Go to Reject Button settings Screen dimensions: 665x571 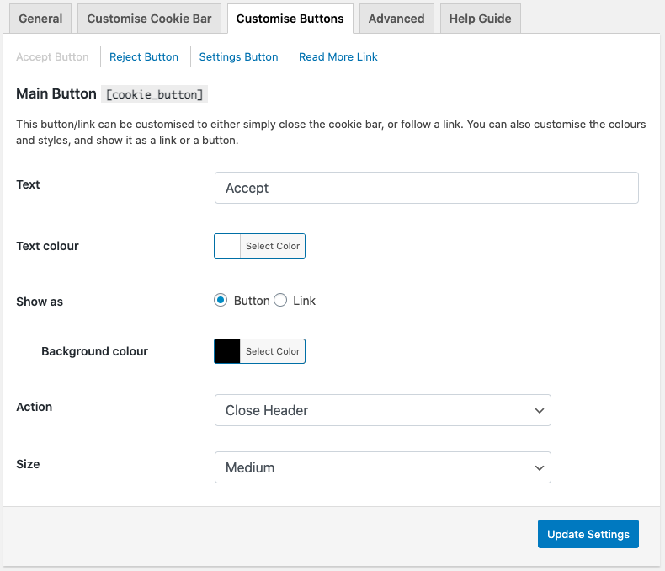144,56
